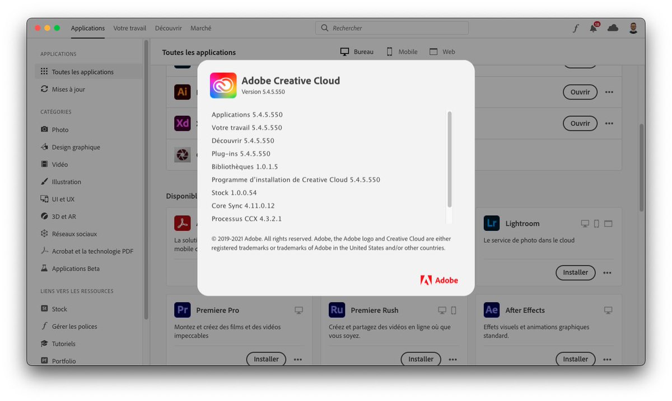The width and height of the screenshot is (672, 401).
Task: Click the Bibliothèques 1.0.1.5 line
Action: pos(245,167)
